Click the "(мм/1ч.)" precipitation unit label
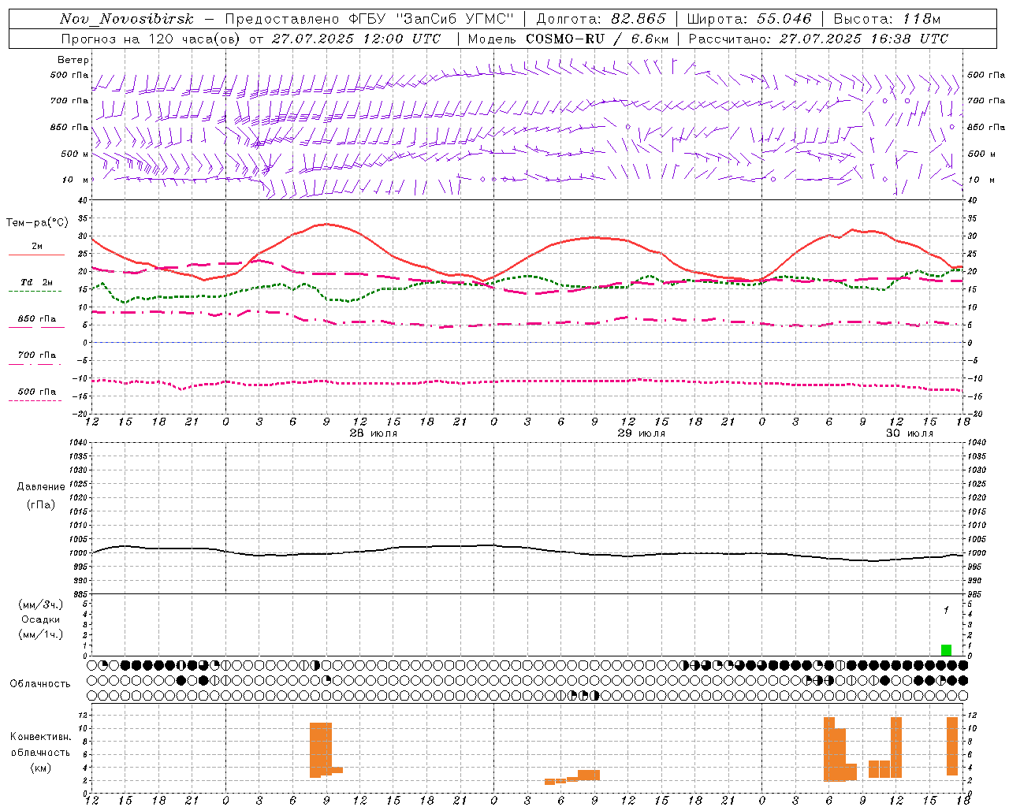 tap(40, 634)
